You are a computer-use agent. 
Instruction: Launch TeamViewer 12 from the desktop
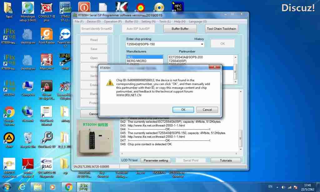(65, 35)
